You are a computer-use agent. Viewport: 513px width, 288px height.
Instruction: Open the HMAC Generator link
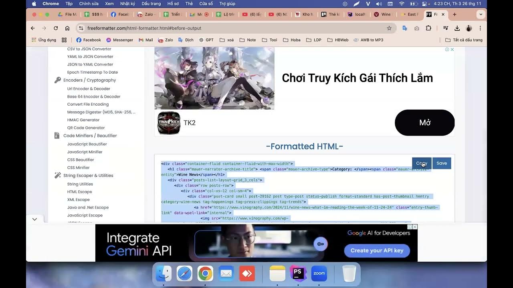[x=83, y=120]
